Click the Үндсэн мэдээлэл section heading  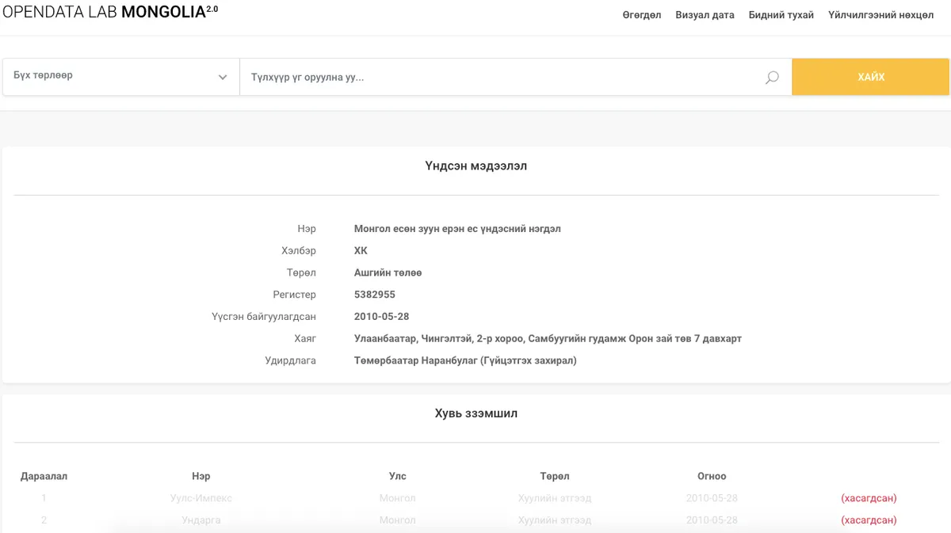(475, 166)
